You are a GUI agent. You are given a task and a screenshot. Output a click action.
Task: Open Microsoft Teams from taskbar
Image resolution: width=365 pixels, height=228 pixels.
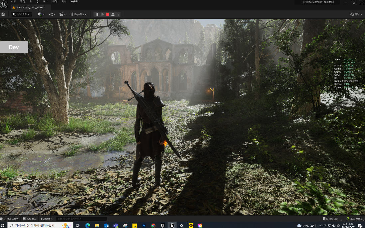[x=116, y=225]
